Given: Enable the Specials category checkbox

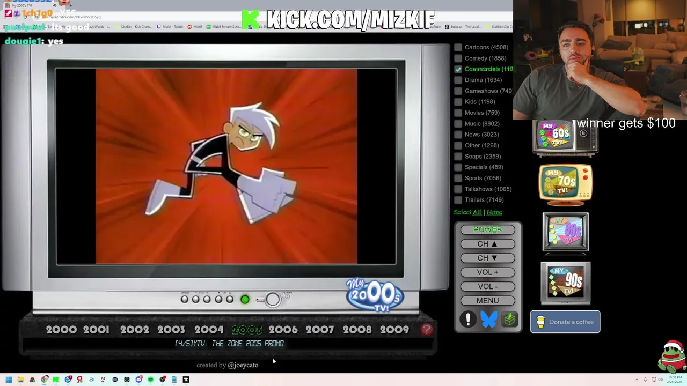Looking at the screenshot, I should coord(458,167).
